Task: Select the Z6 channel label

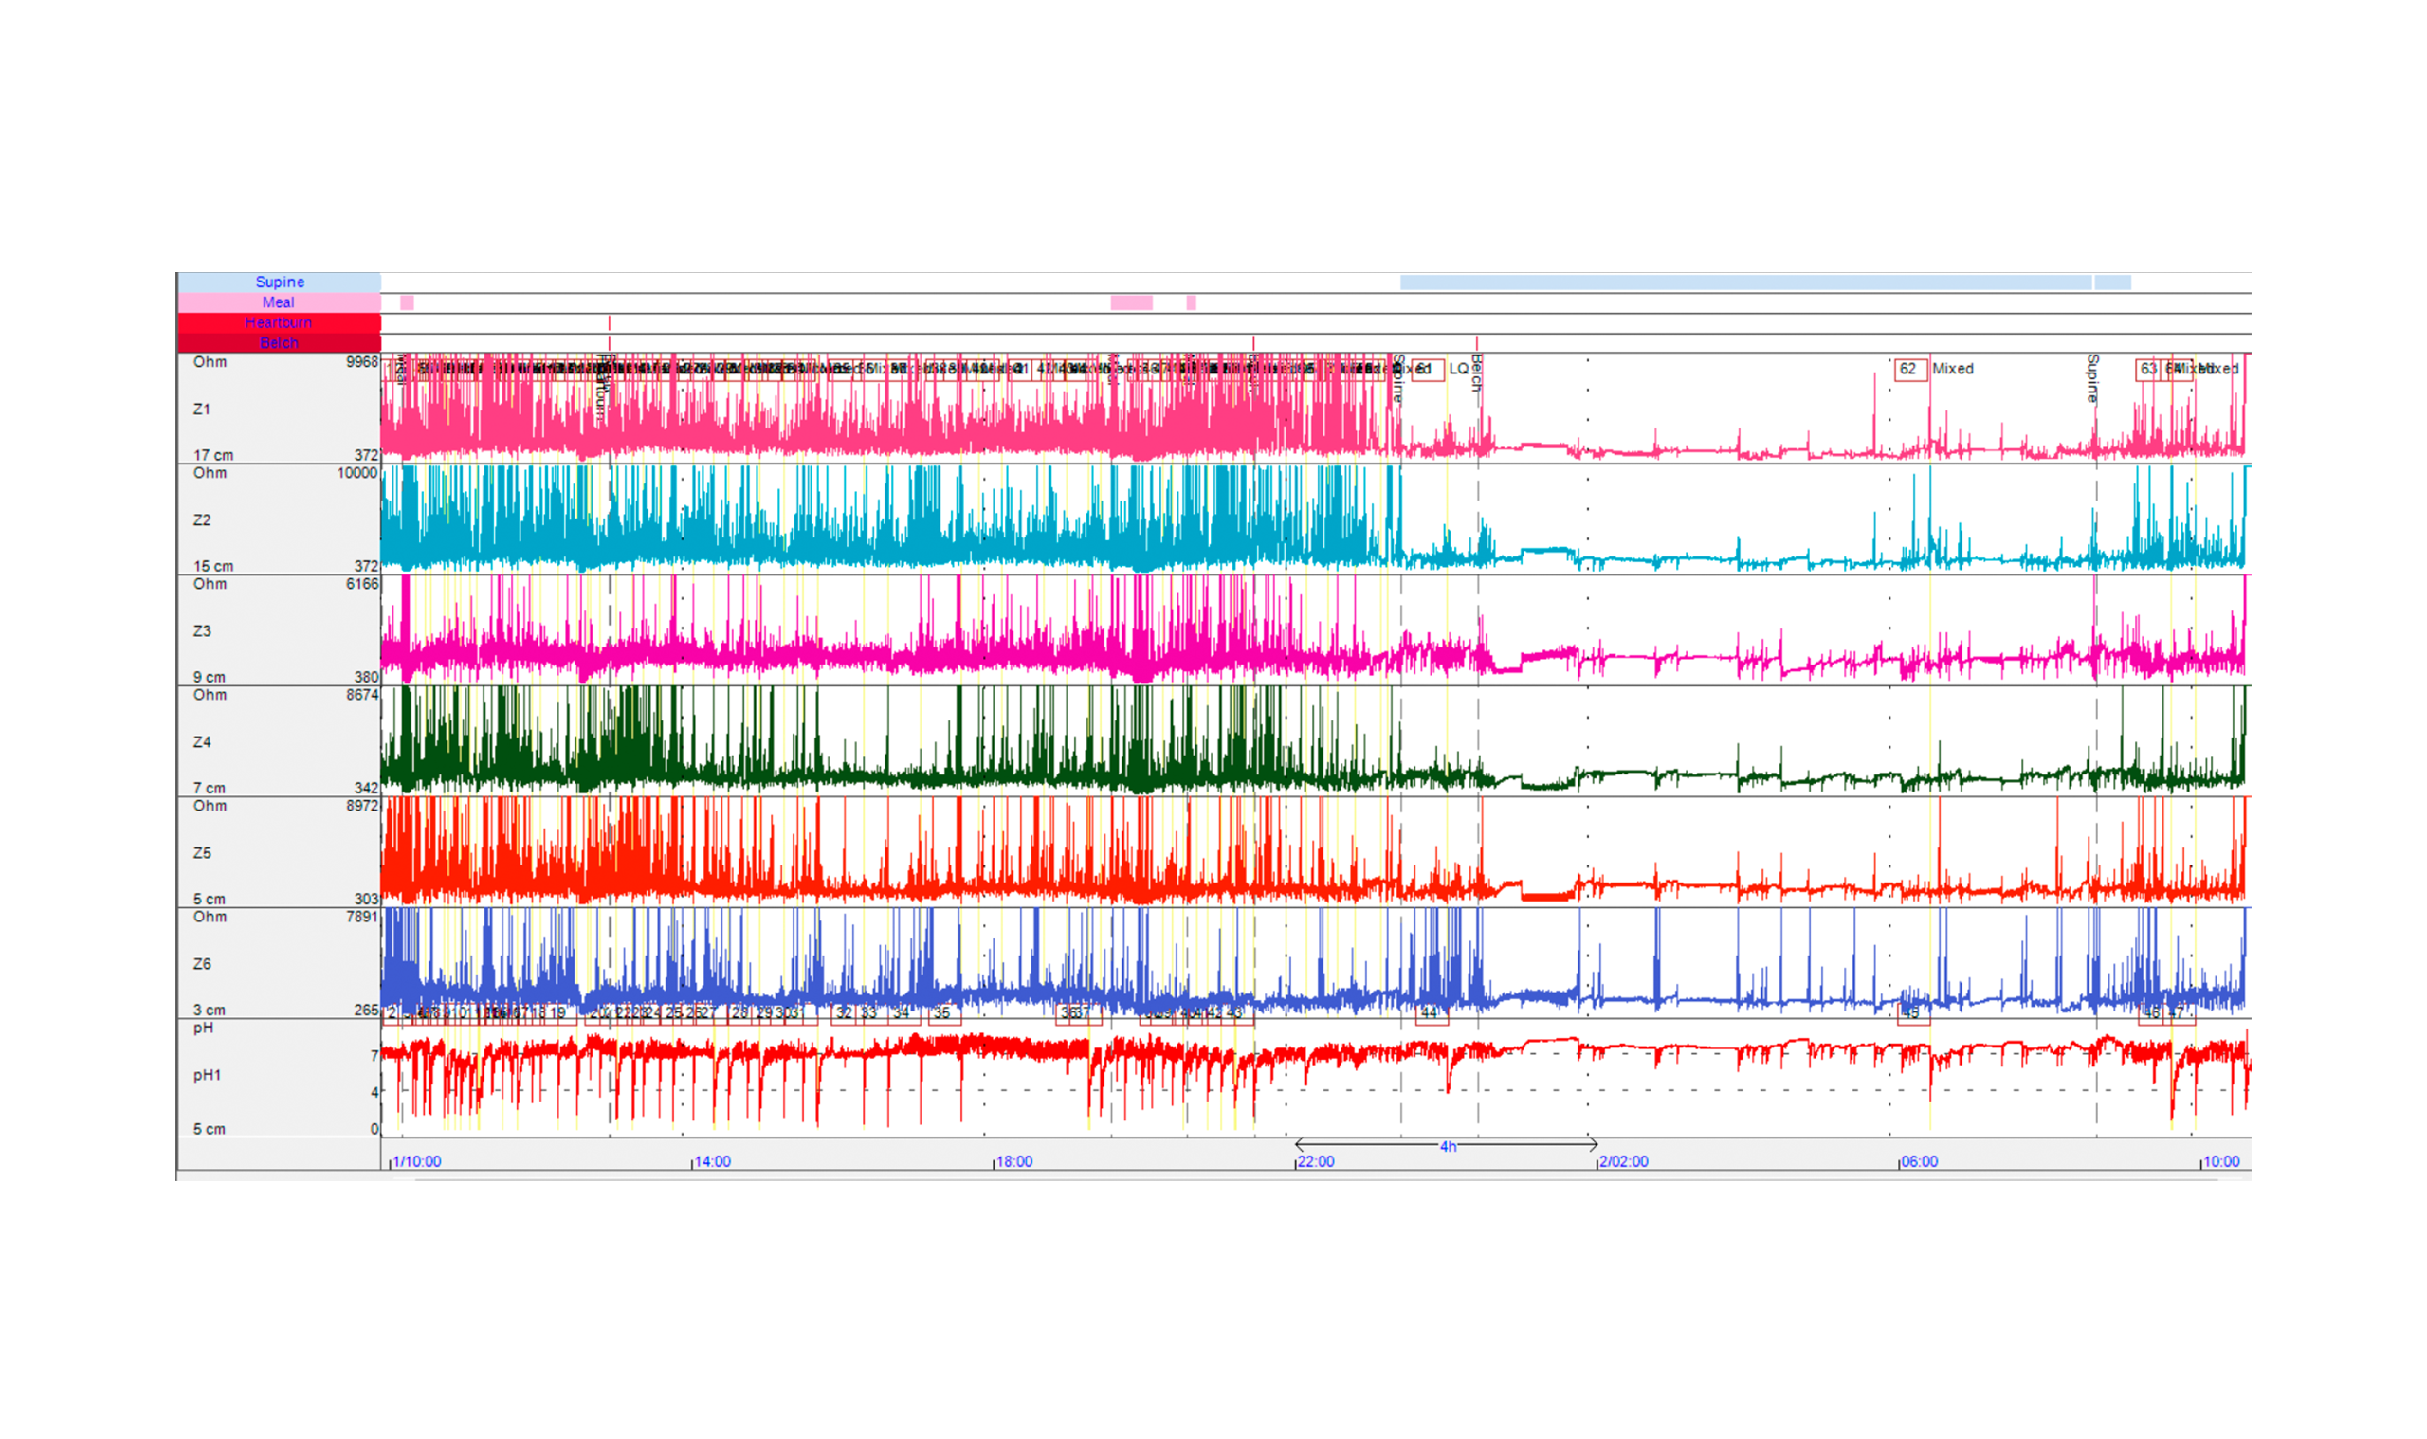Action: tap(202, 965)
